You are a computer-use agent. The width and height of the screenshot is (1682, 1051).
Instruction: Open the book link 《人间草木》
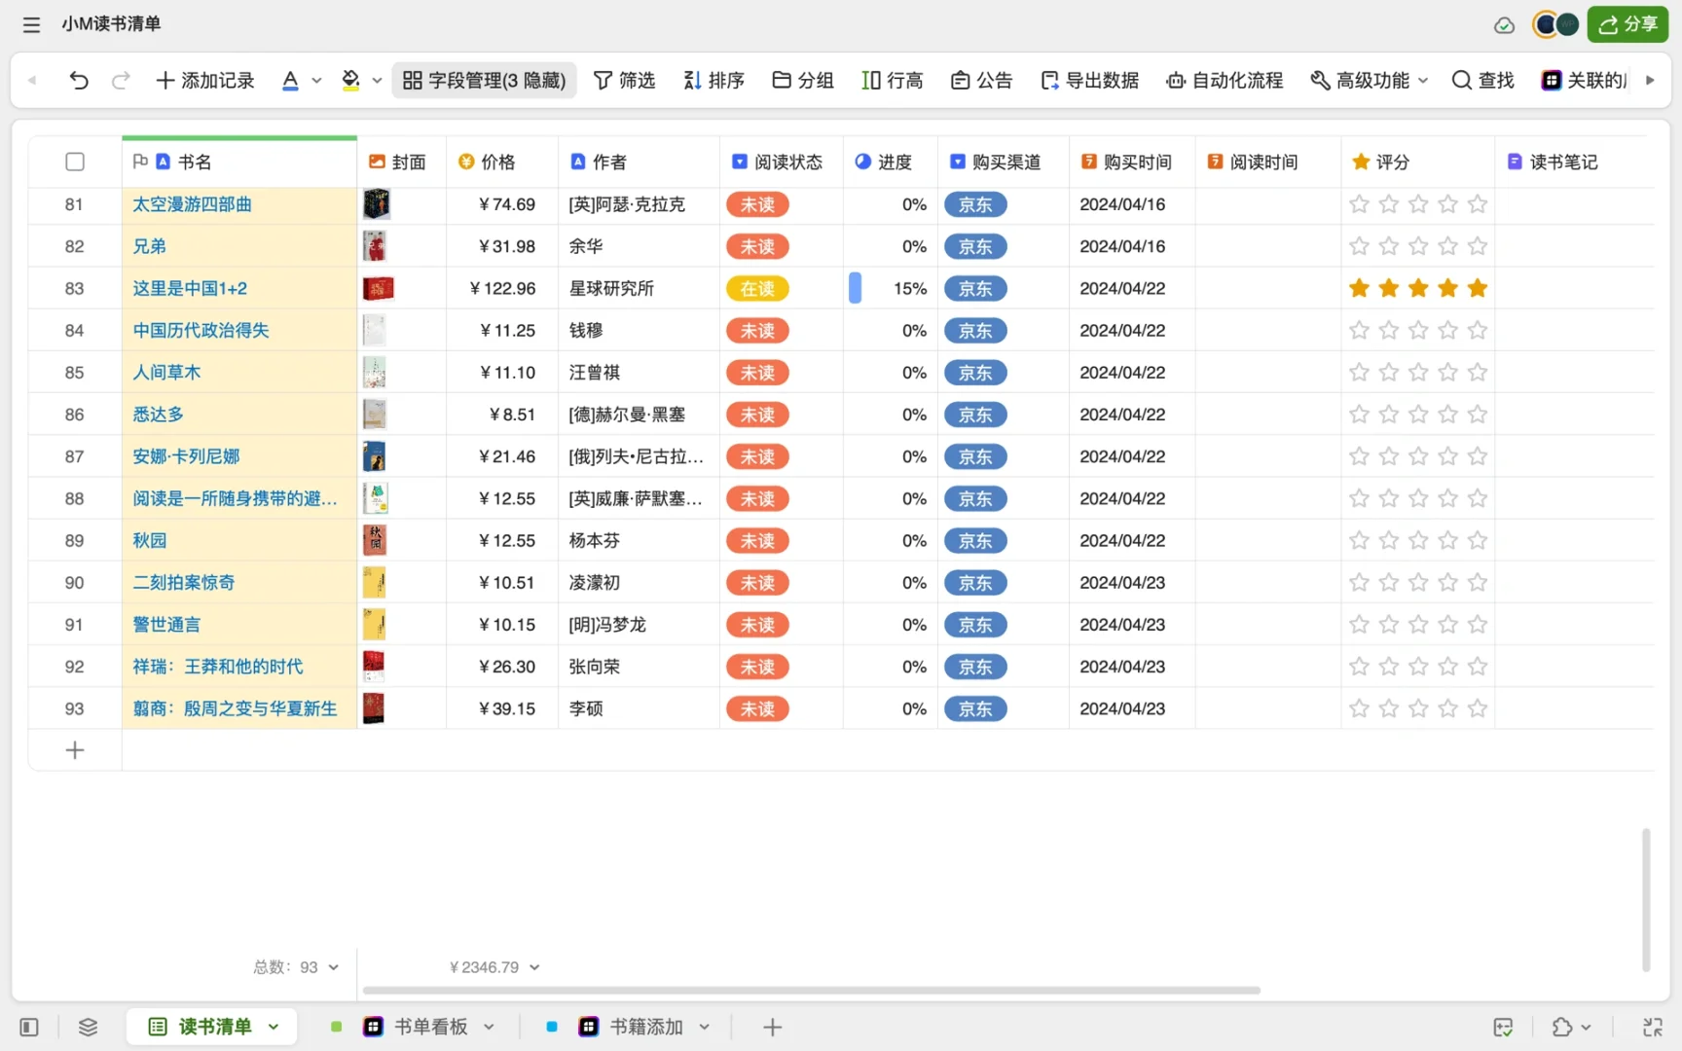pyautogui.click(x=165, y=372)
